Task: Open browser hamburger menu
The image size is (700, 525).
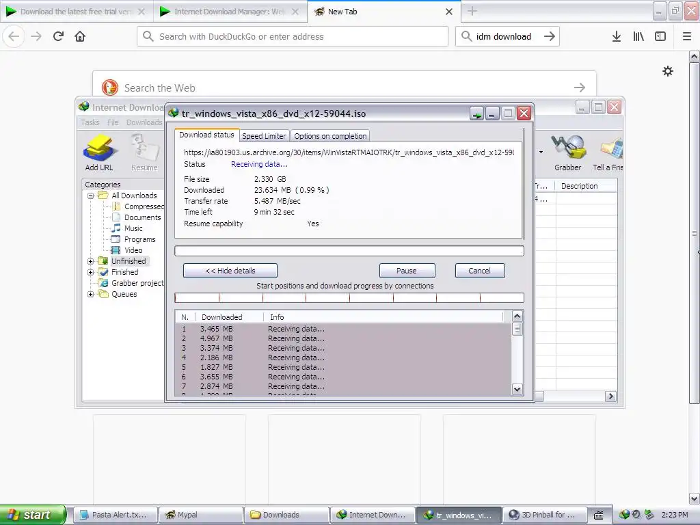Action: (687, 37)
